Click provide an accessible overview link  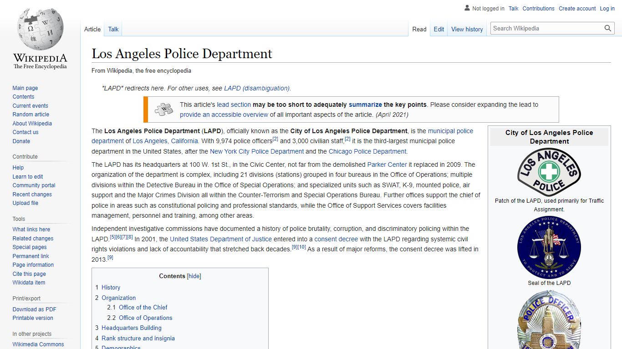(224, 115)
